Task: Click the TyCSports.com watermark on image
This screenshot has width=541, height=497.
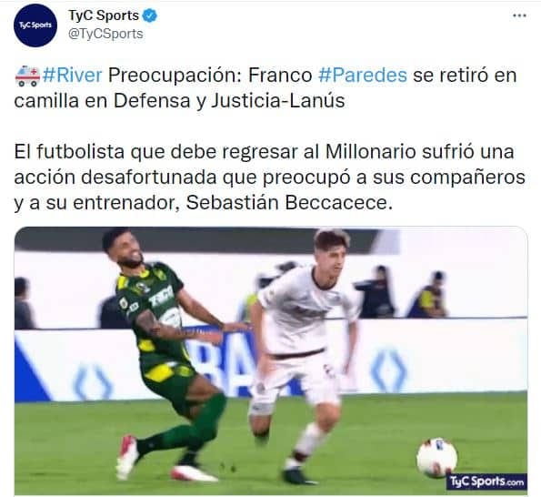Action: click(x=486, y=482)
